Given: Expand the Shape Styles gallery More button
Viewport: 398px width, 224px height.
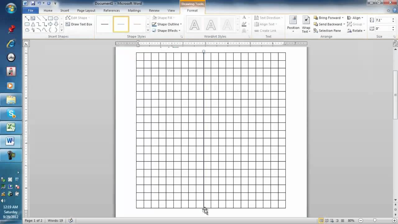Looking at the screenshot, I should [x=148, y=30].
